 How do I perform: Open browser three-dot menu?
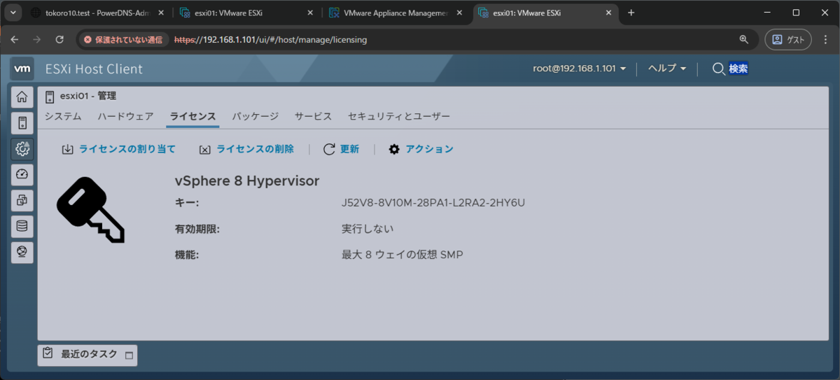pos(825,40)
